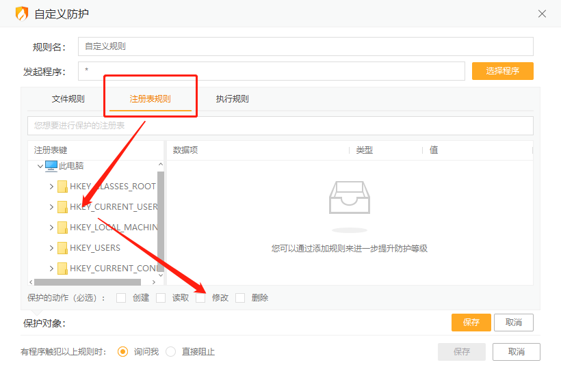
Task: Tick the 修改 action checkbox
Action: (x=200, y=298)
